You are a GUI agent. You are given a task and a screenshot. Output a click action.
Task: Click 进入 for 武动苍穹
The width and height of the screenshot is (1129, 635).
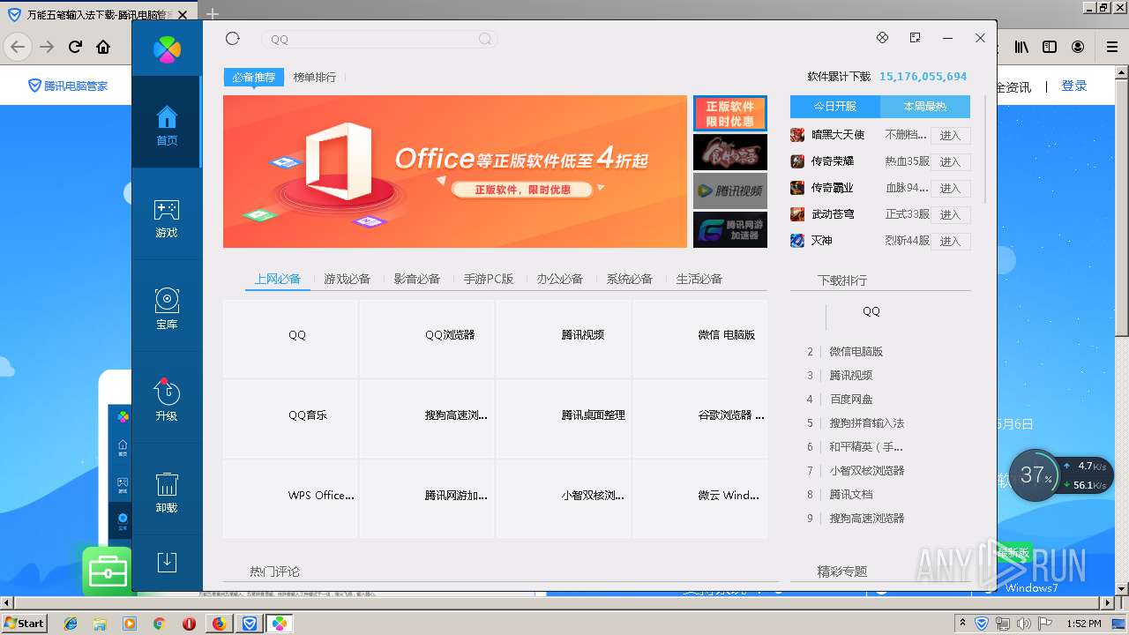click(x=950, y=214)
